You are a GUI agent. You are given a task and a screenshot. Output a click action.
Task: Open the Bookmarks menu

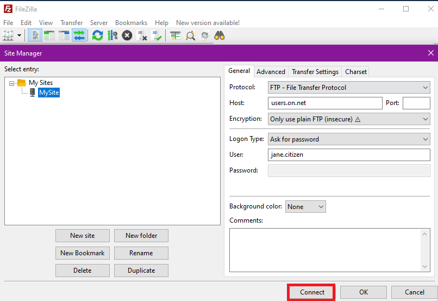[132, 23]
